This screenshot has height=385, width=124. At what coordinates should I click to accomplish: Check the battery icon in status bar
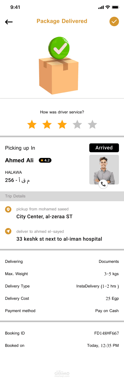(115, 7)
